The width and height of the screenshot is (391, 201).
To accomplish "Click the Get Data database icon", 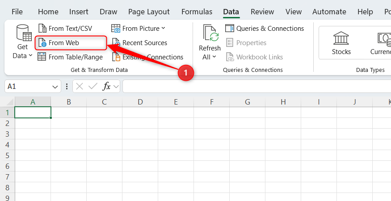I will pyautogui.click(x=24, y=33).
